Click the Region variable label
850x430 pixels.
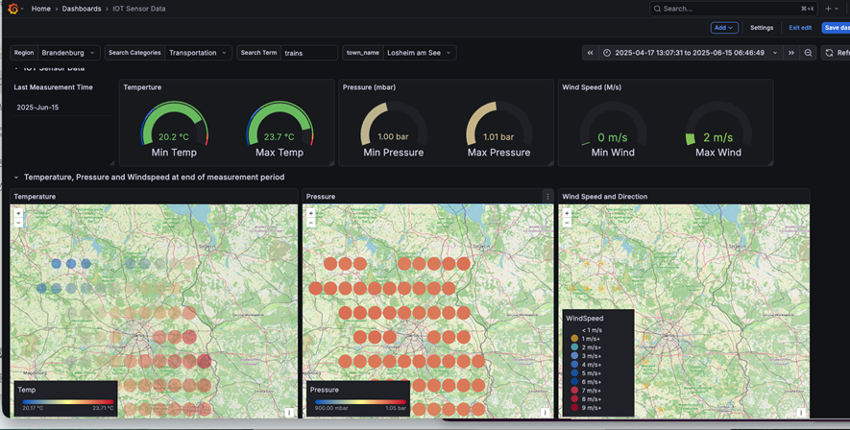coord(24,53)
